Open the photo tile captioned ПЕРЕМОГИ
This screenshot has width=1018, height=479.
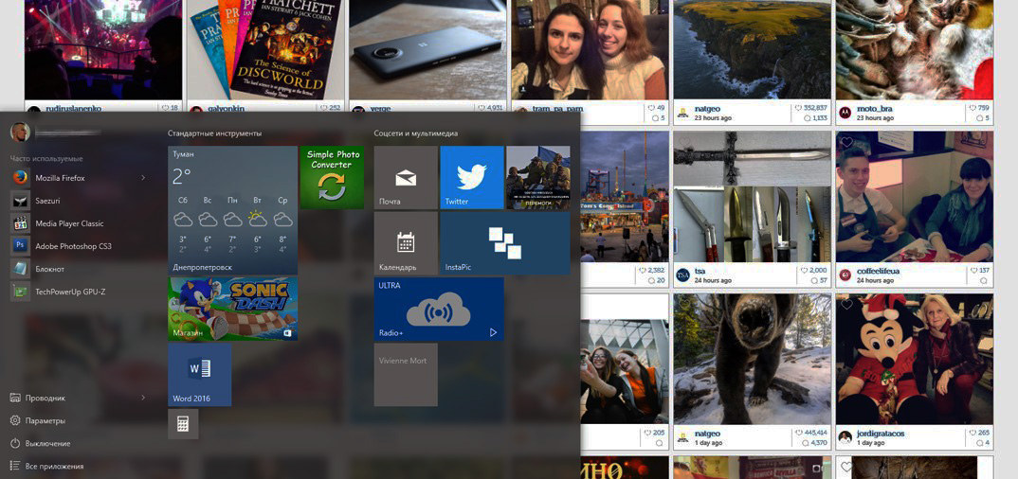tap(538, 177)
